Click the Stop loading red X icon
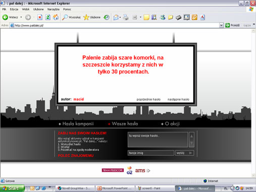Screen dimensions: 256x192 click(40, 17)
